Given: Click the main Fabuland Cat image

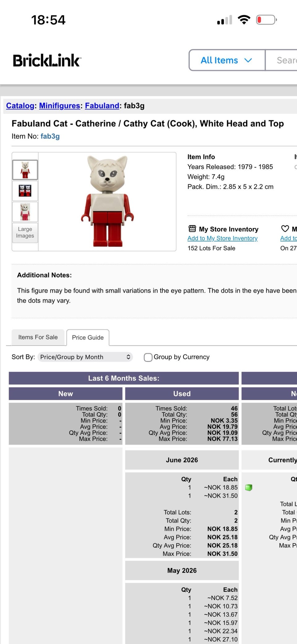Looking at the screenshot, I should (x=107, y=201).
